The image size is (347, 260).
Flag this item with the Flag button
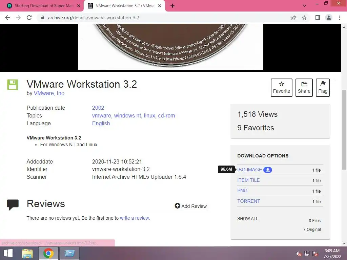pos(323,88)
